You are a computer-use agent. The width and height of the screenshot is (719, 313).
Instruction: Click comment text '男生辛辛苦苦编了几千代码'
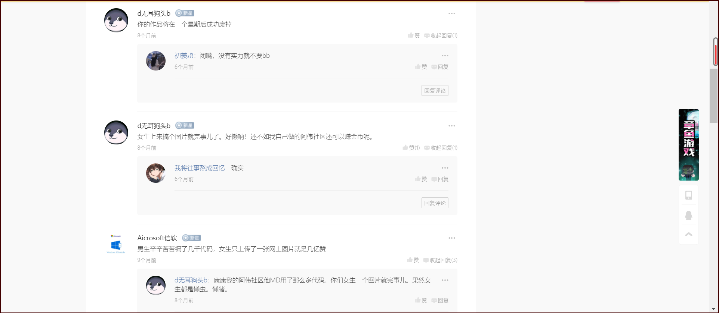(x=231, y=249)
